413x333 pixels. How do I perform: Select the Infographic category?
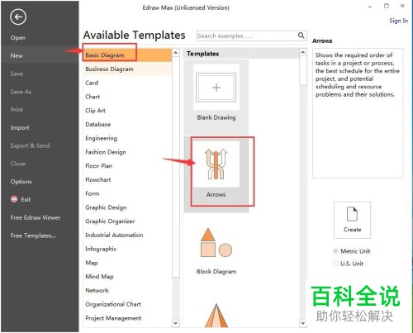[x=101, y=249]
